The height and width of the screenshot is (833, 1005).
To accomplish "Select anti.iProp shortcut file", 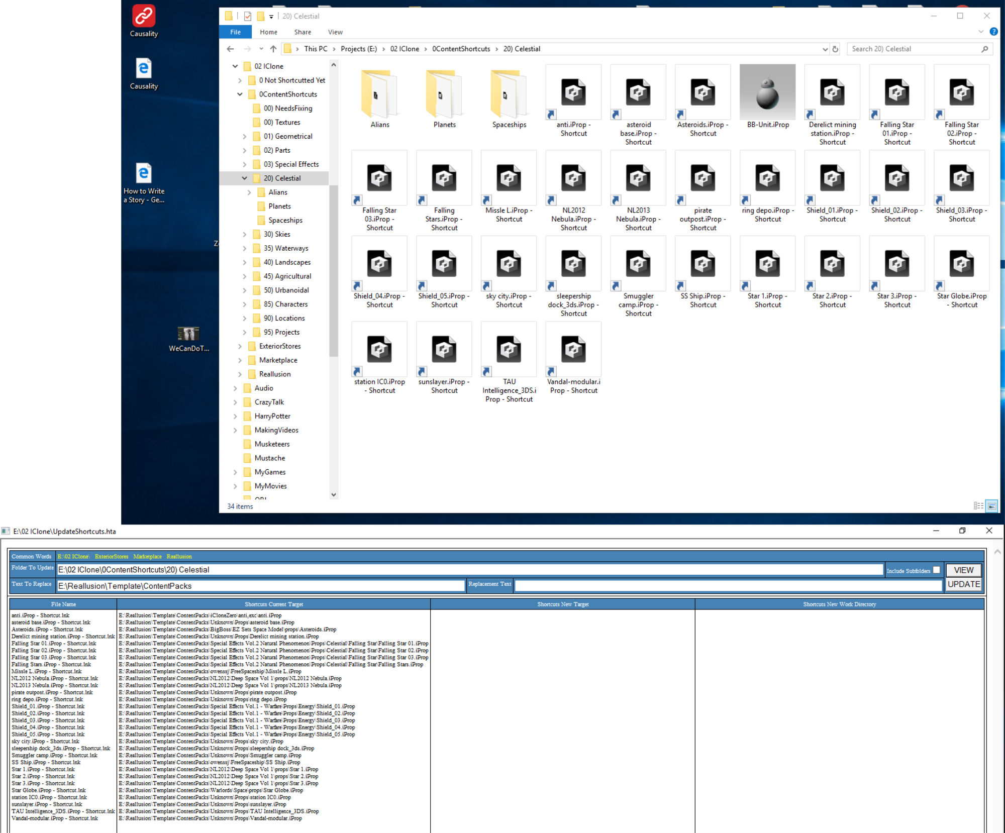I will 573,101.
